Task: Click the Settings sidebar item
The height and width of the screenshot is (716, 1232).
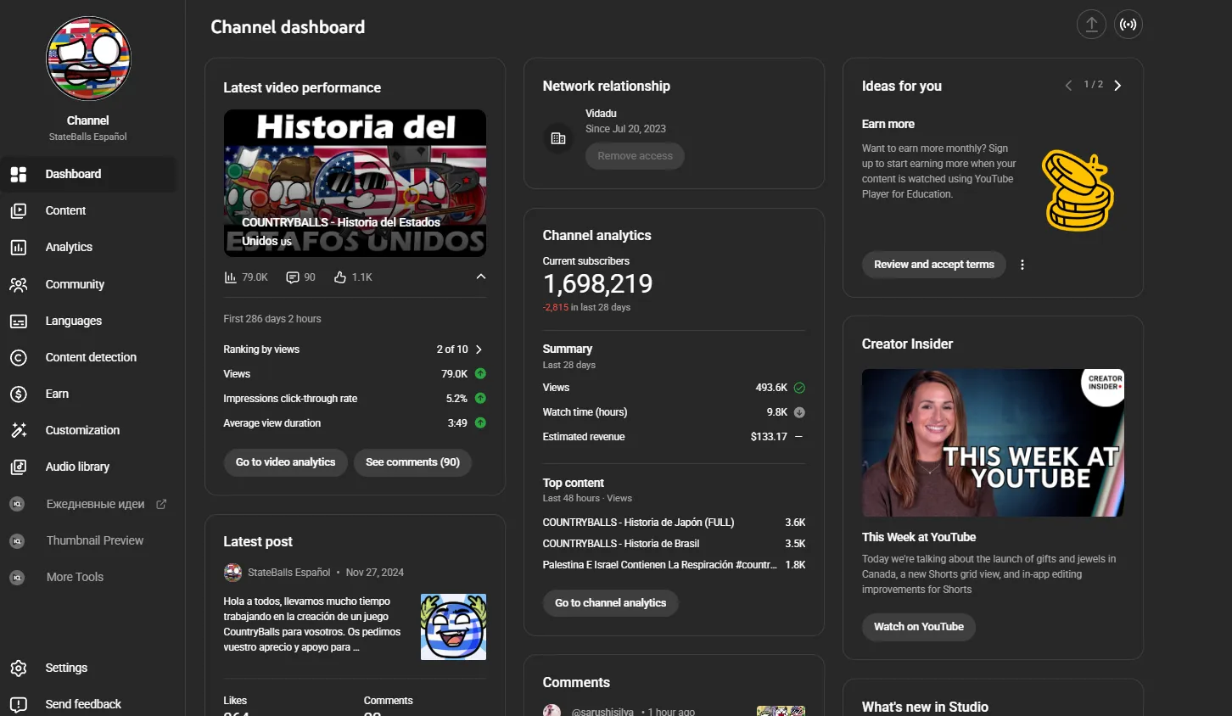Action: [89, 668]
